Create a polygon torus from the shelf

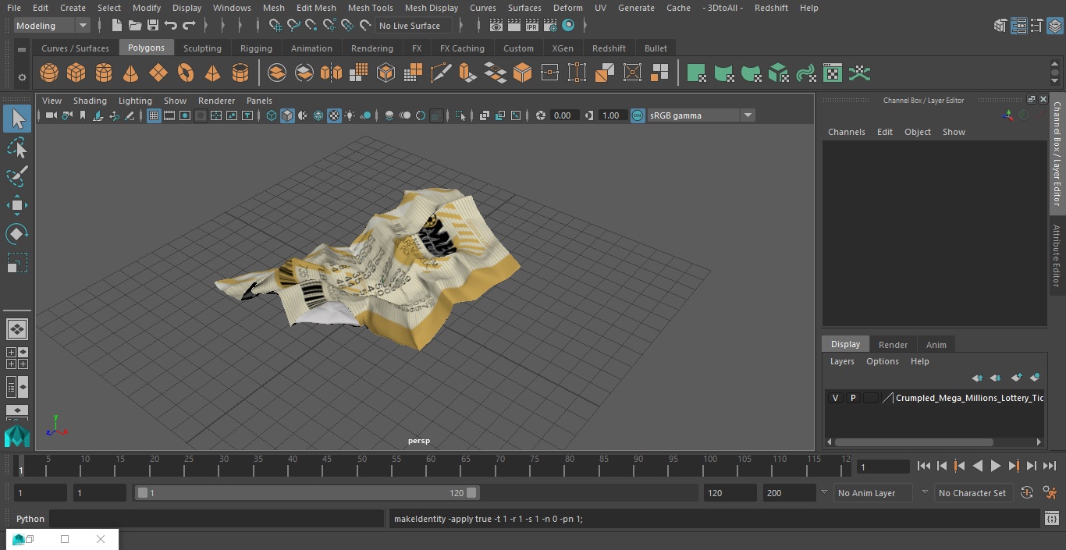(186, 73)
